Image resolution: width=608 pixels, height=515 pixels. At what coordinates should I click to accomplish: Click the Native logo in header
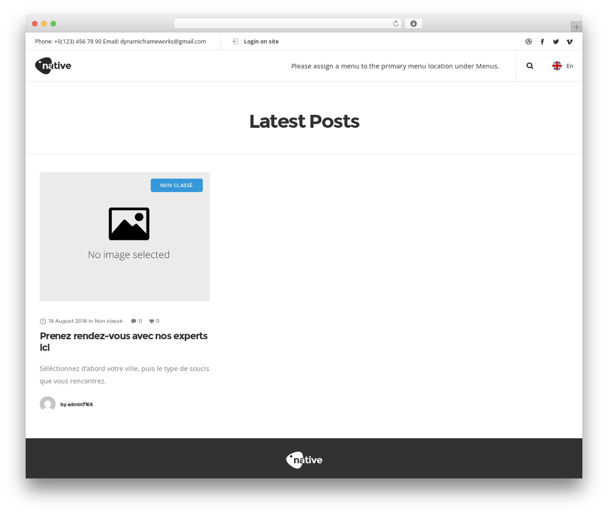click(53, 66)
